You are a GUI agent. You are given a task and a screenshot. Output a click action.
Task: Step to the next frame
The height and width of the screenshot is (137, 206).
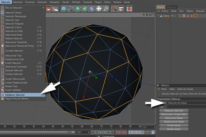coord(108,132)
